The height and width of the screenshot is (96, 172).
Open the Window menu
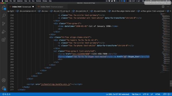click(x=45, y=1)
